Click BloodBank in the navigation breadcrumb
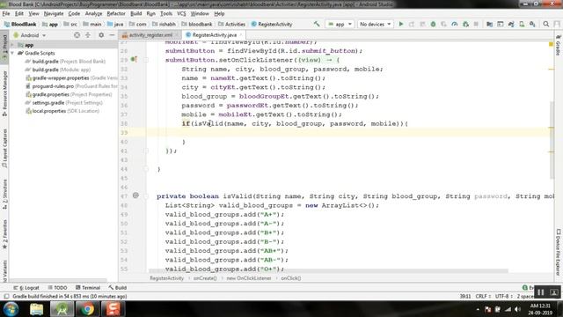 pyautogui.click(x=20, y=24)
